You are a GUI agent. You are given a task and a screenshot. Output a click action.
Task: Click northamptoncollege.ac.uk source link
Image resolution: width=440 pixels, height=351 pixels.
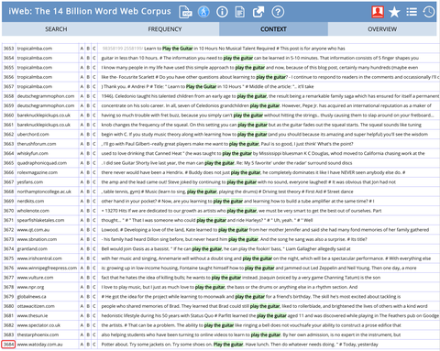(44, 192)
